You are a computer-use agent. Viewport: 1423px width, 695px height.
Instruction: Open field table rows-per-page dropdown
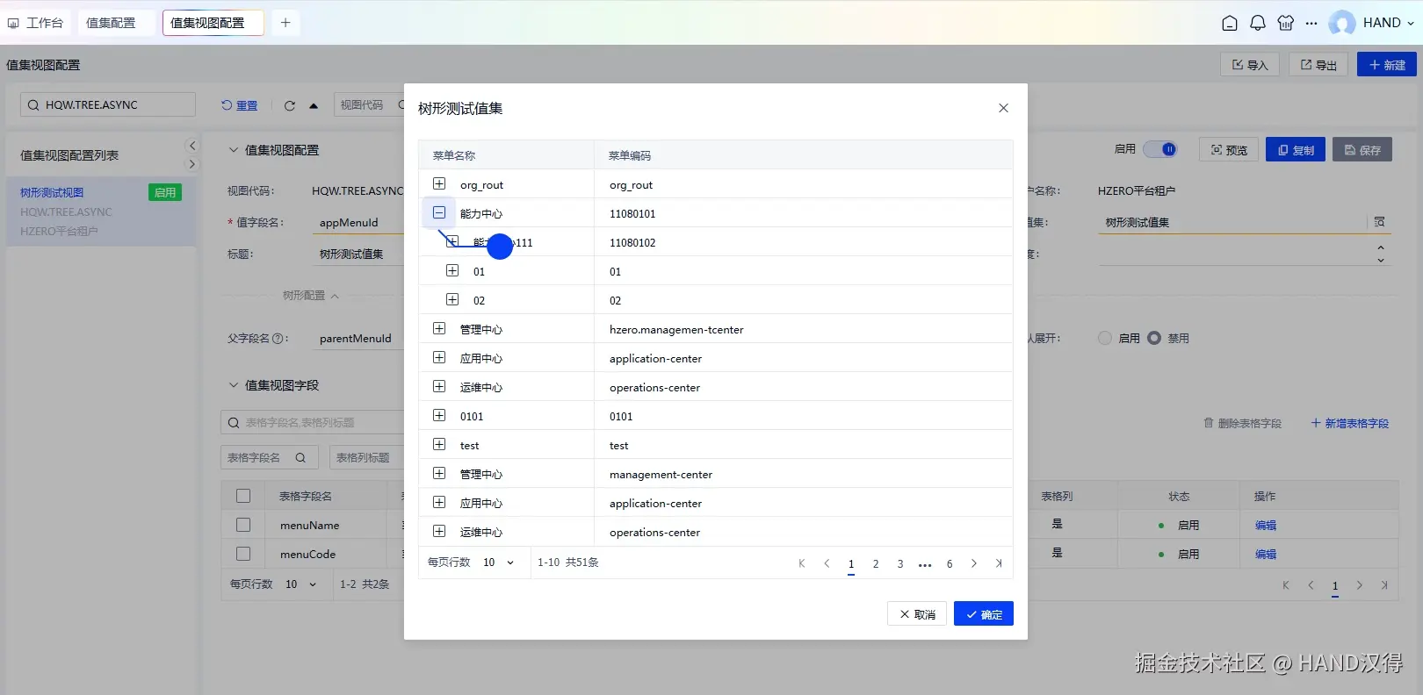point(300,584)
